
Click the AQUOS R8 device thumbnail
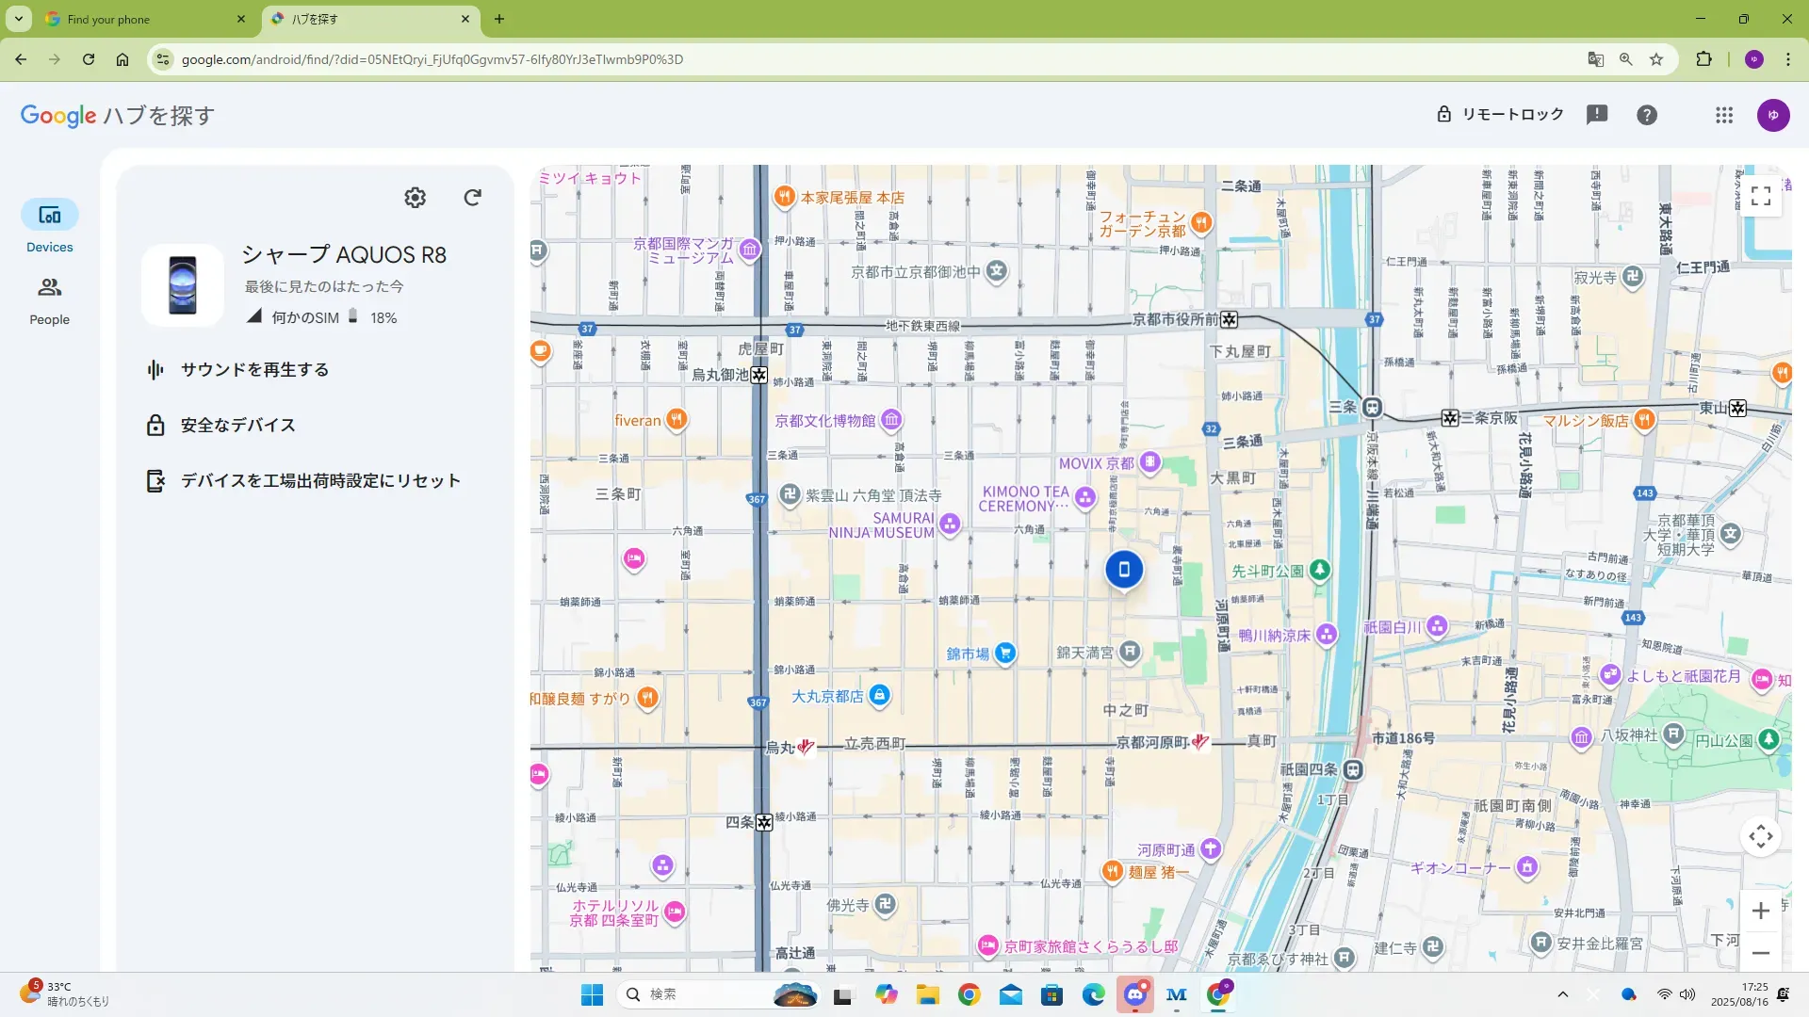click(183, 285)
